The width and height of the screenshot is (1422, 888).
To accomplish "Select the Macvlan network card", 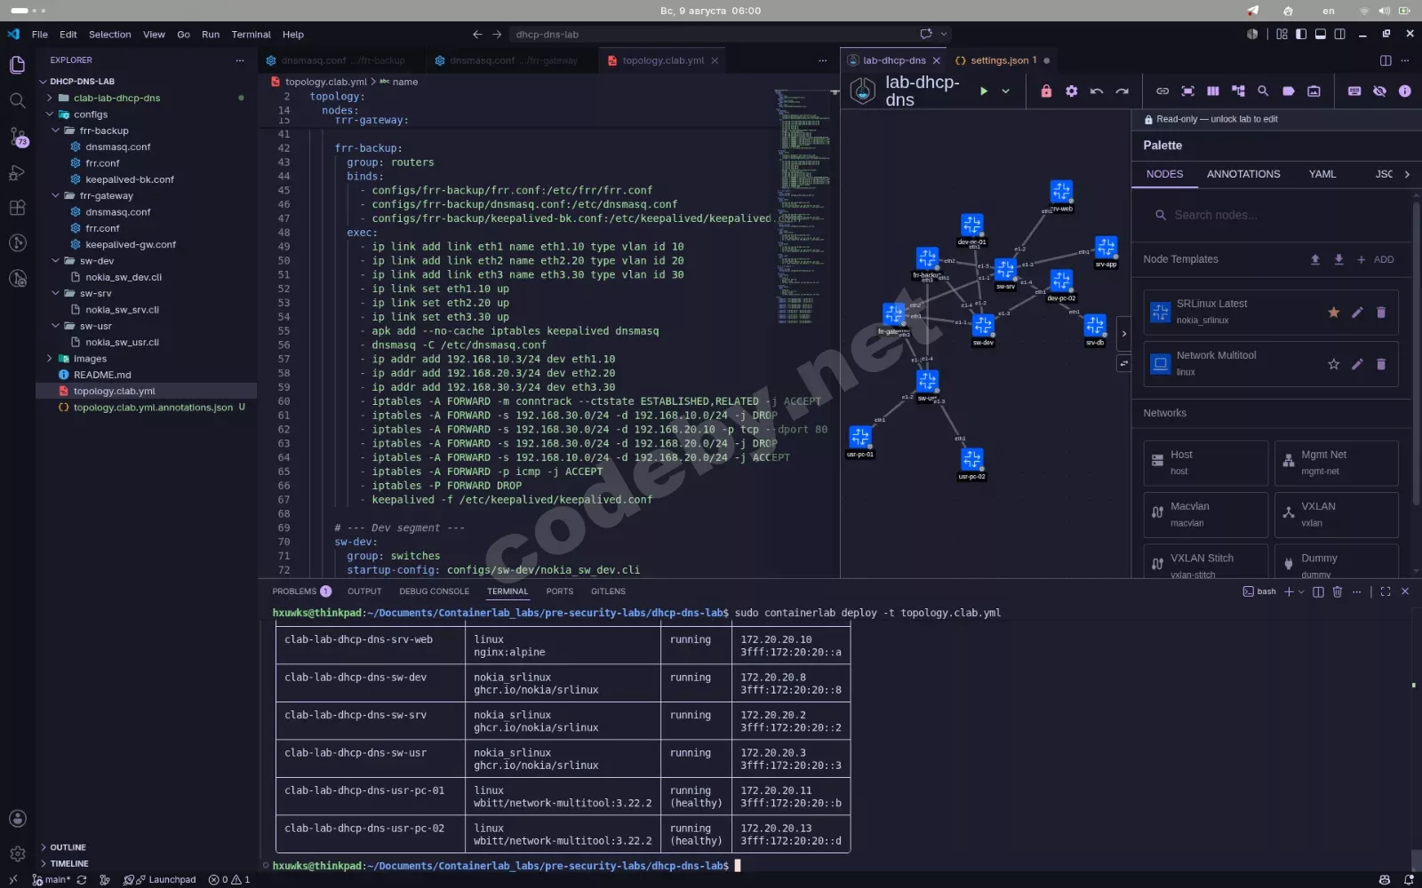I will click(x=1205, y=514).
